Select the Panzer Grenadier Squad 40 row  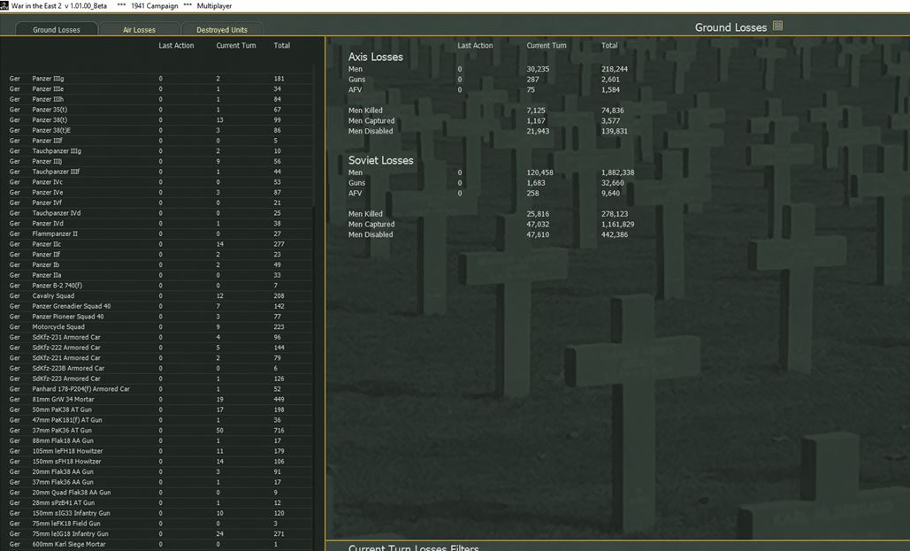159,307
